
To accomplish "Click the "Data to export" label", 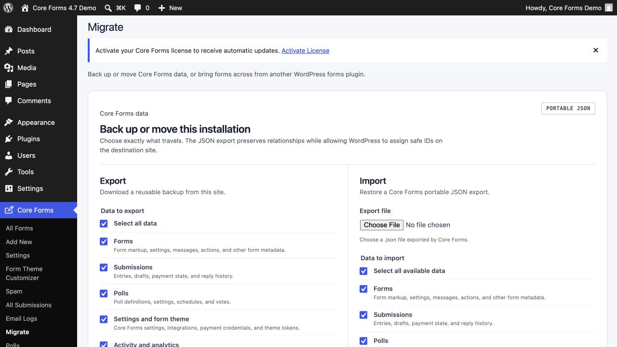I will point(122,211).
